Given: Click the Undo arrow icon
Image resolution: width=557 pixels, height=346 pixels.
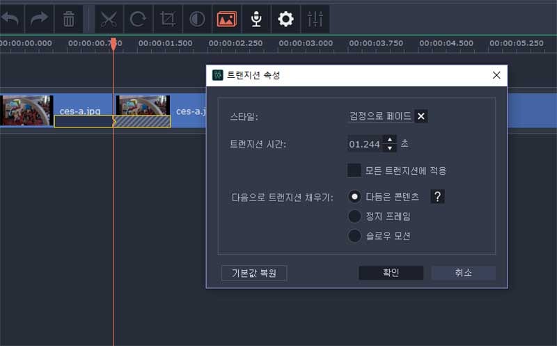Looking at the screenshot, I should pyautogui.click(x=10, y=19).
